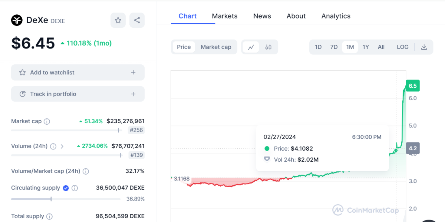Toggle the LOG scale option

(402, 47)
